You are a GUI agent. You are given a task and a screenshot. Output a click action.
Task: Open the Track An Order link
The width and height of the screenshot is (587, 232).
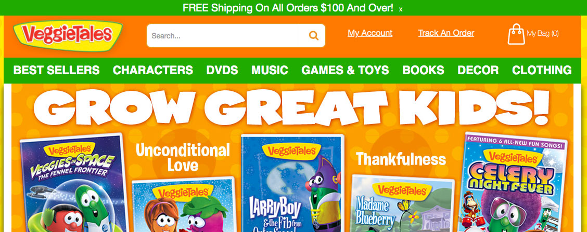446,33
